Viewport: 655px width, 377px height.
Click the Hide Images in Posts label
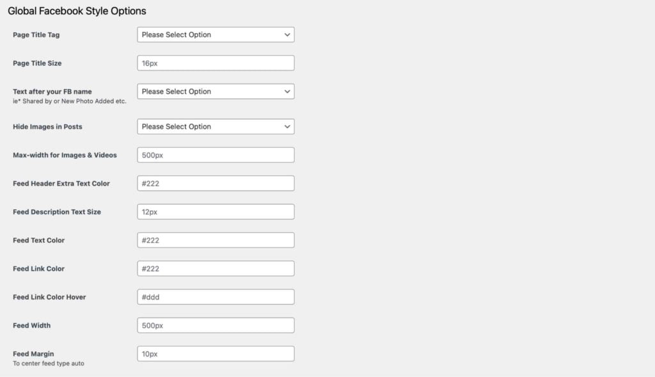pyautogui.click(x=47, y=127)
